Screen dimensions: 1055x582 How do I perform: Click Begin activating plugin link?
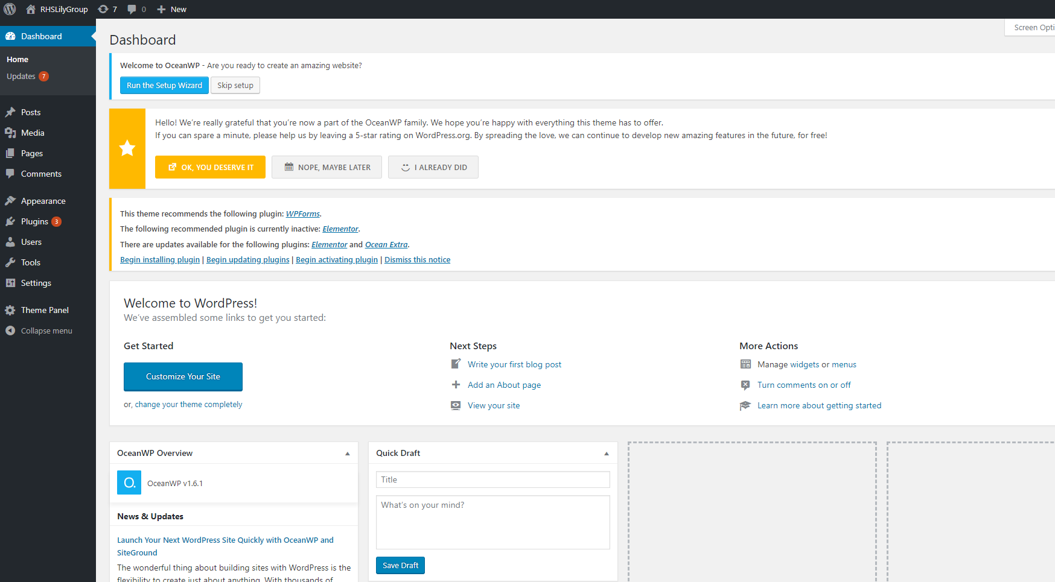[x=337, y=260]
